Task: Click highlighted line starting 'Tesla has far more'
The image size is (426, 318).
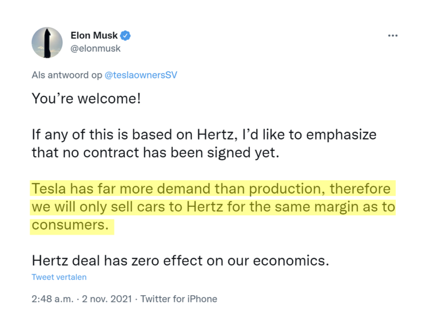Action: [x=211, y=189]
